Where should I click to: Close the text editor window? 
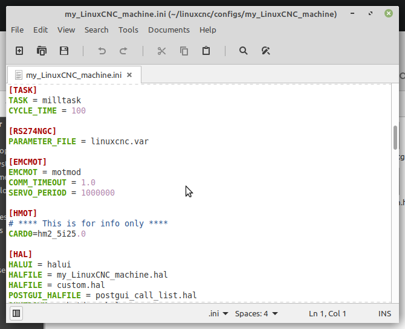(x=389, y=13)
